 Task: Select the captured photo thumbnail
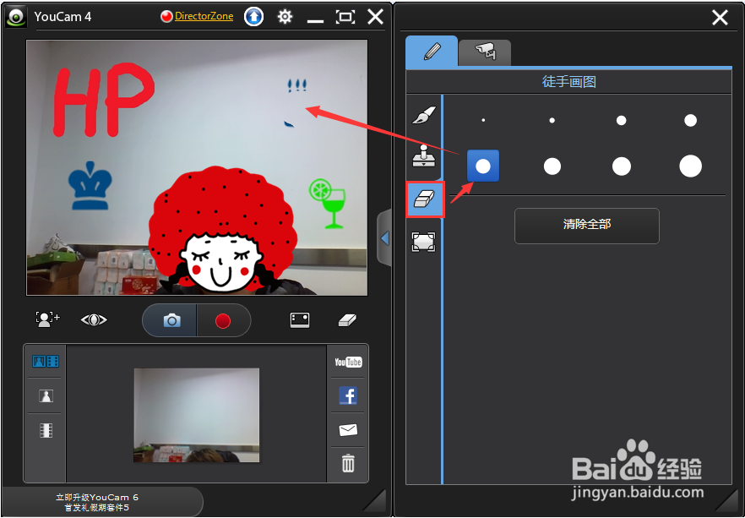point(197,415)
